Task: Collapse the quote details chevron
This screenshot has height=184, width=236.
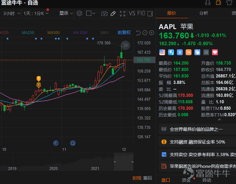Action: [219, 120]
